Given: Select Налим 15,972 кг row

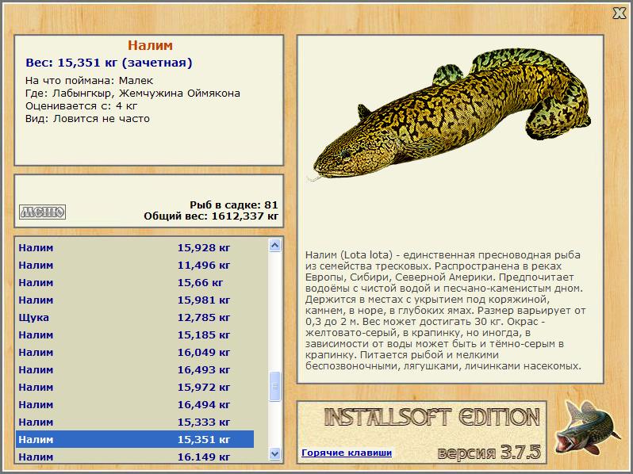Looking at the screenshot, I should (x=135, y=387).
